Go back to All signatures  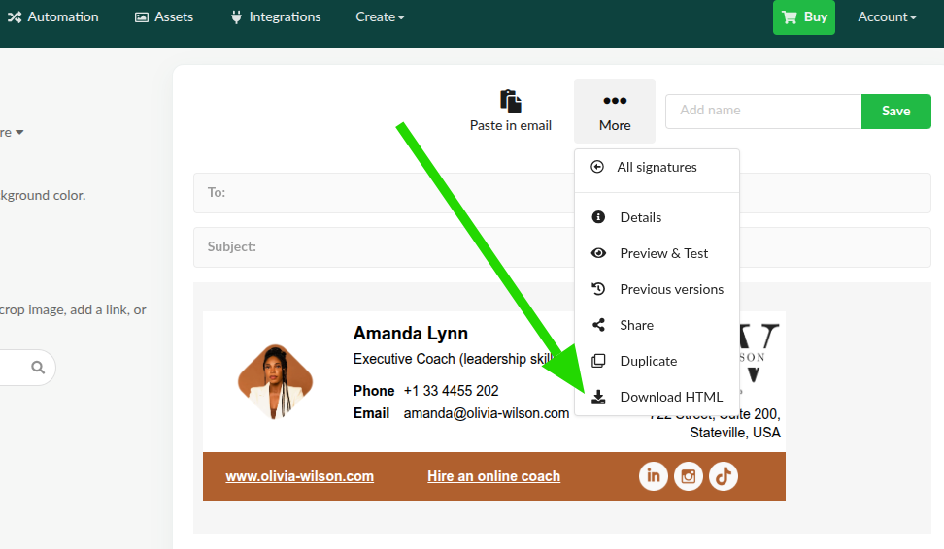point(657,167)
